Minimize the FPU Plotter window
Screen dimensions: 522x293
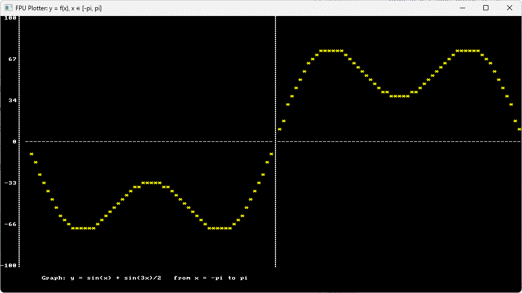click(463, 8)
